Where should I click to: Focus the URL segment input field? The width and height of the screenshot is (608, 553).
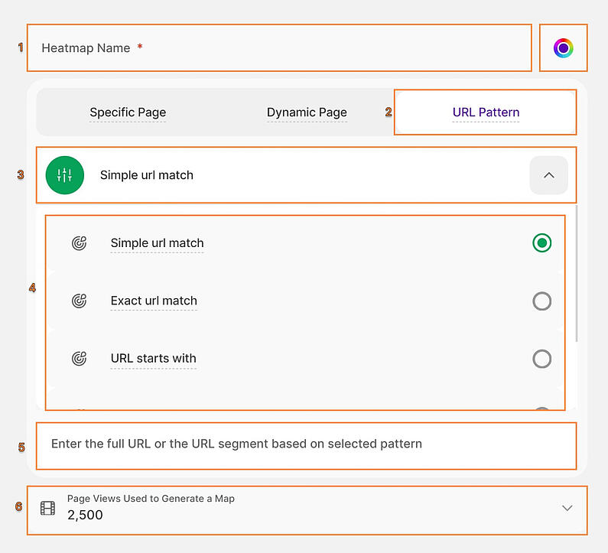click(x=307, y=446)
